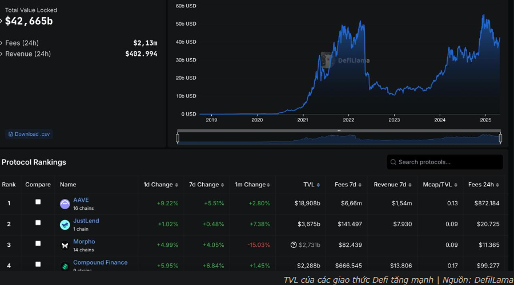The height and width of the screenshot is (285, 514).
Task: Click AAVE's Mcap/TVL value 0.13
Action: click(452, 203)
